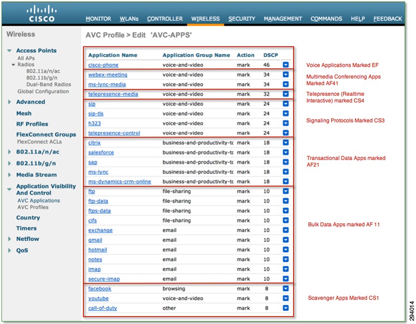The width and height of the screenshot is (416, 324).
Task: Open the cisco-phone application link
Action: point(103,65)
